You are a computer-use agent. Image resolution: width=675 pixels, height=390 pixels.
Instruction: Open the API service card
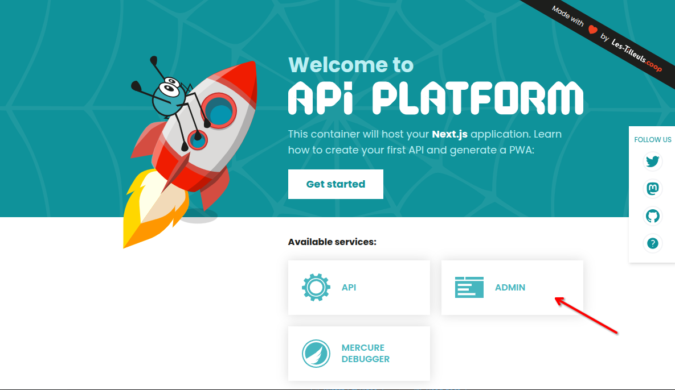click(x=359, y=287)
